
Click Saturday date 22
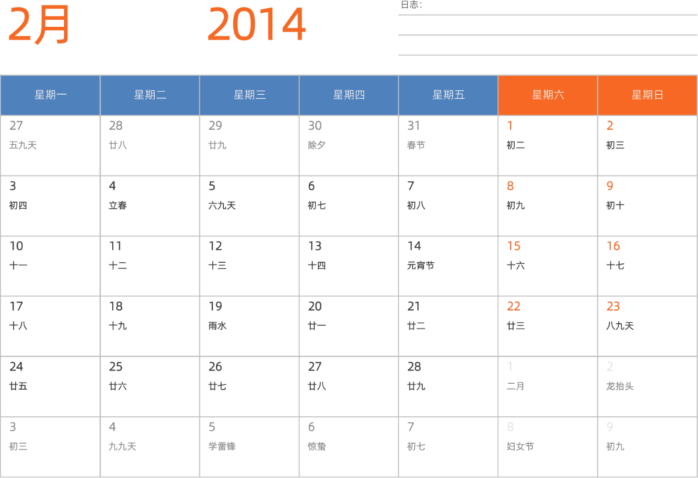pos(548,326)
